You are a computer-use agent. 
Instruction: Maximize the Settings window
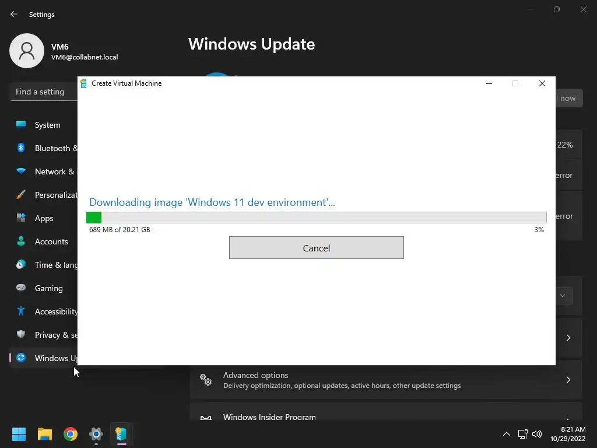coord(557,9)
